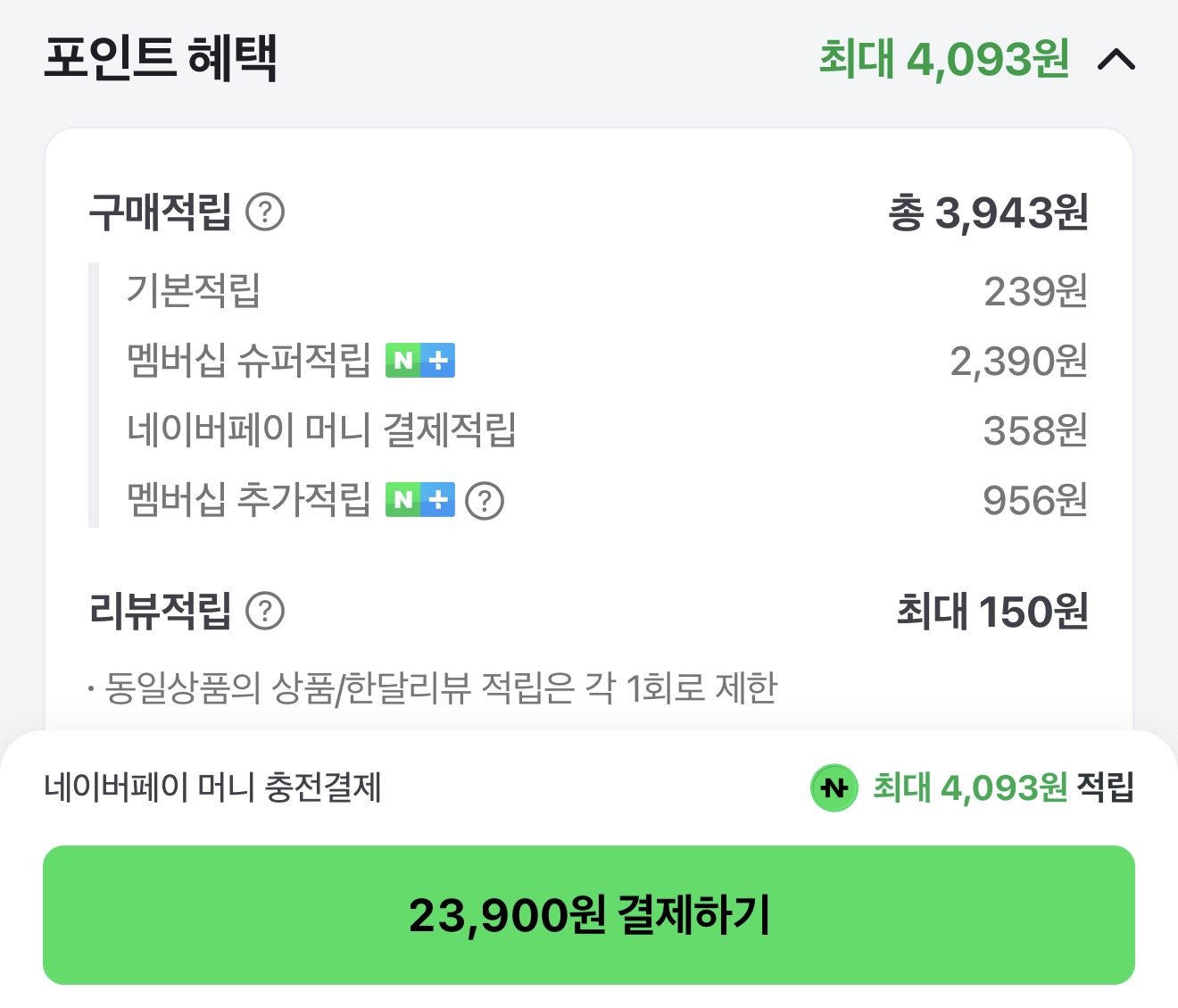The image size is (1178, 1008).
Task: Click the circular help icon beside 구매적립
Action: [266, 212]
